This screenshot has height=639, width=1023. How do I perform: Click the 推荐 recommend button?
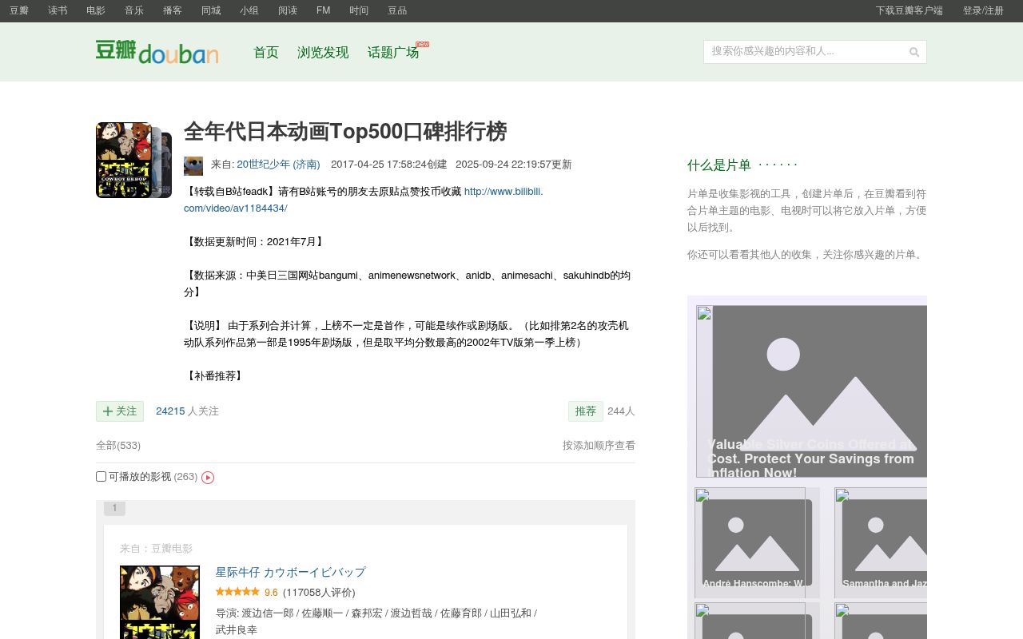coord(585,411)
